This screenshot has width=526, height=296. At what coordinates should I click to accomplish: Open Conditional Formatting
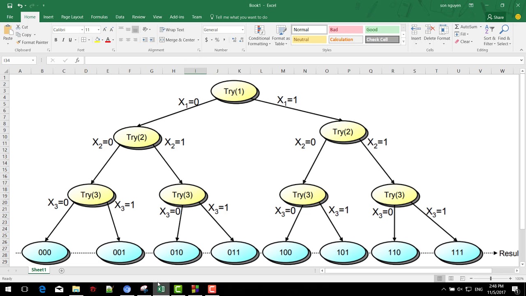[259, 36]
